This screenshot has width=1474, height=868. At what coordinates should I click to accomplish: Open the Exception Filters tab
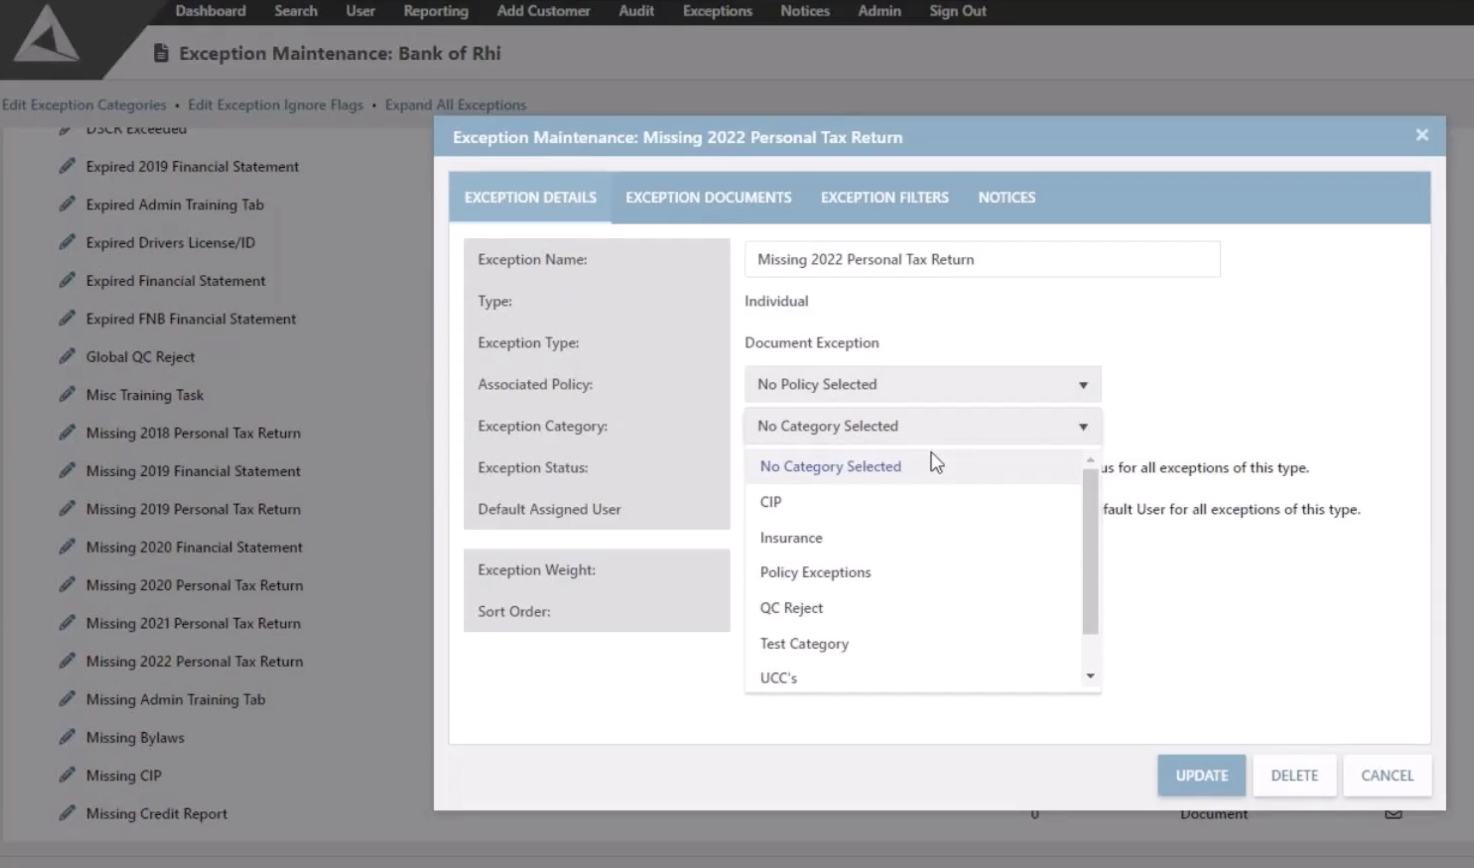tap(884, 198)
